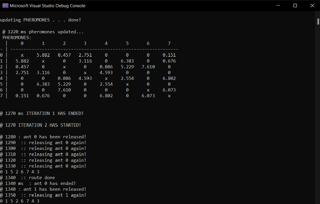Open the console window system menu

coord(5,5)
